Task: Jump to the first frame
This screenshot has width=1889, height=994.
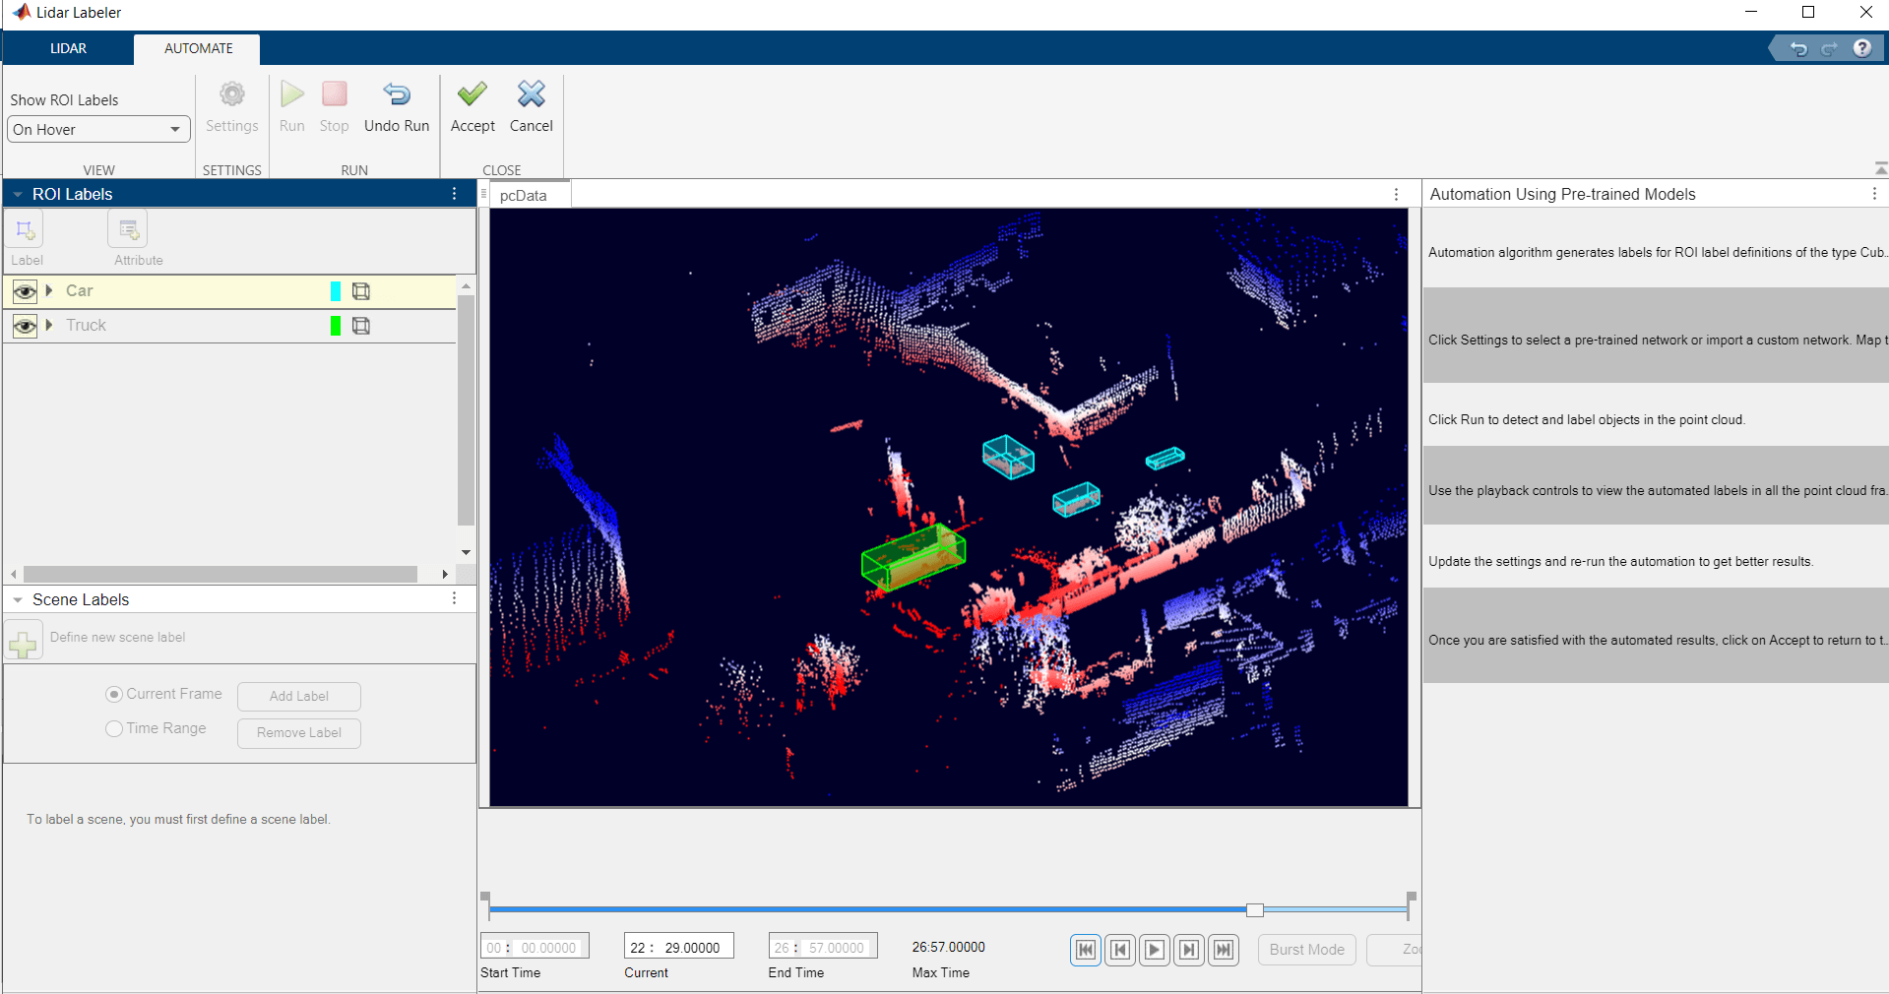Action: (x=1085, y=950)
